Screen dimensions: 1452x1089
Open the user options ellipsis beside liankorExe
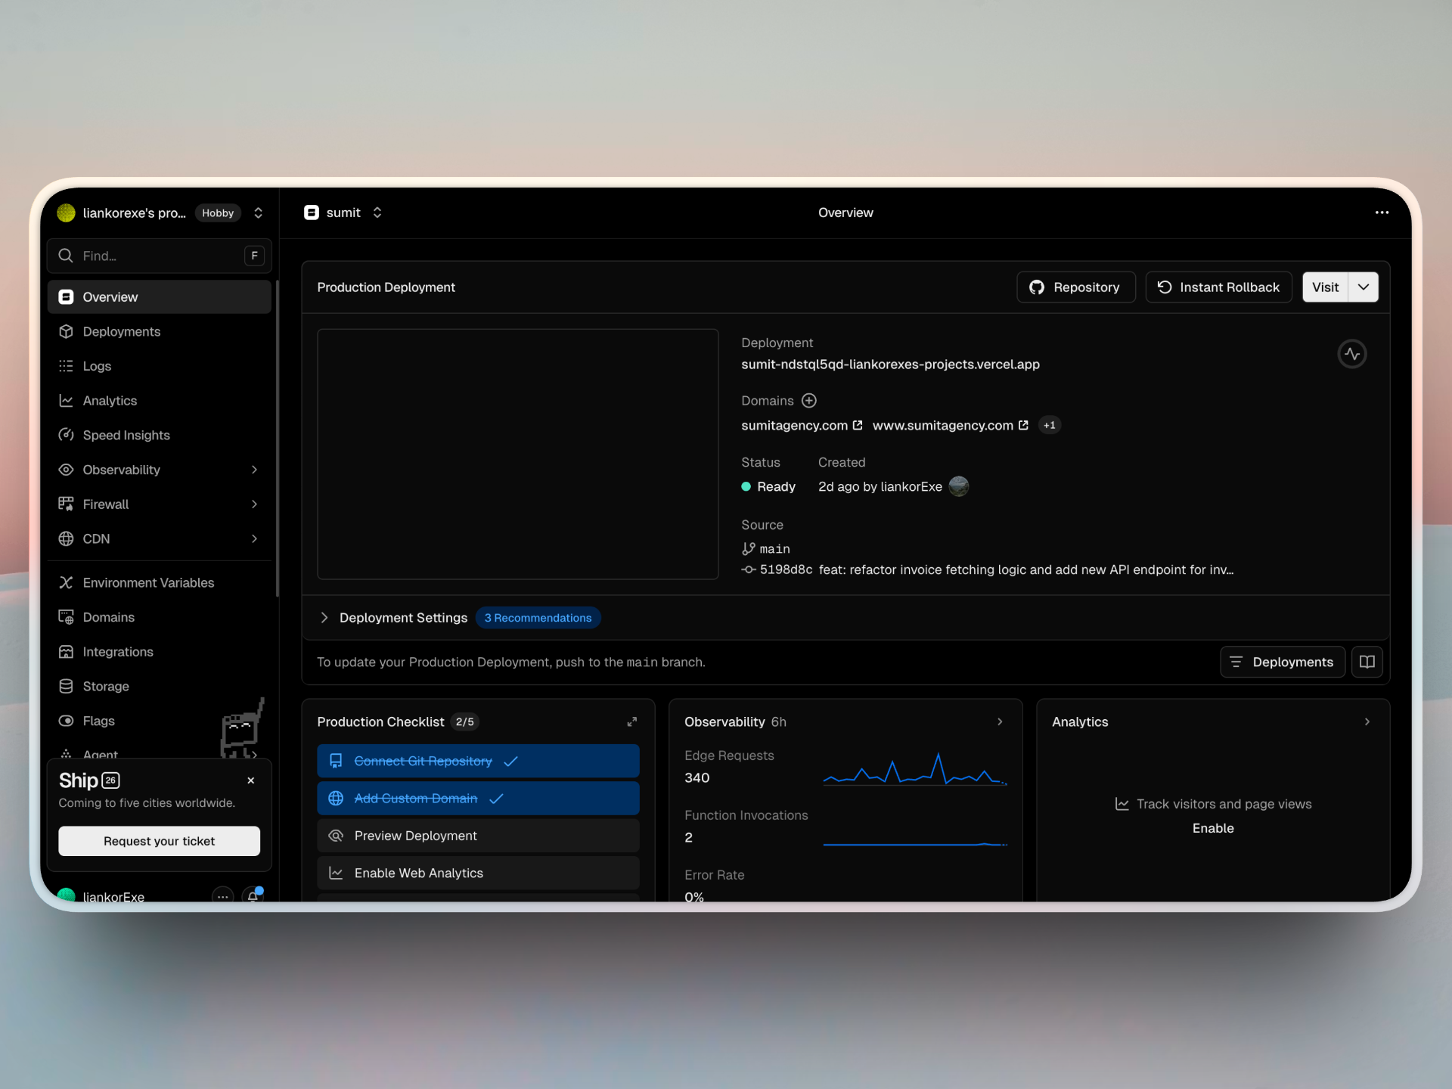coord(222,896)
